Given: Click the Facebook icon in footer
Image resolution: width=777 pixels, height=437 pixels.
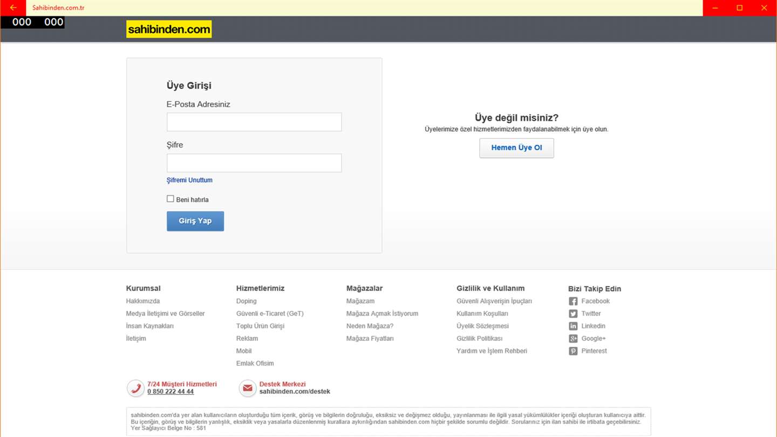Looking at the screenshot, I should [573, 302].
